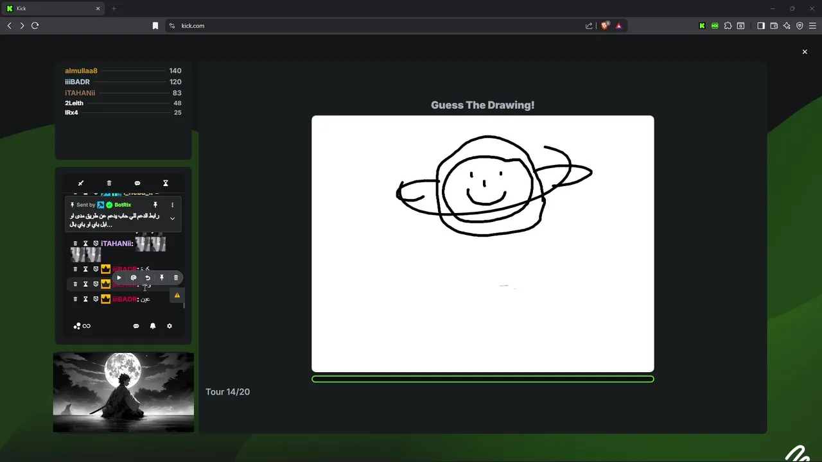This screenshot has height=462, width=822.
Task: Switch to the Kick browser tab
Action: pyautogui.click(x=54, y=8)
